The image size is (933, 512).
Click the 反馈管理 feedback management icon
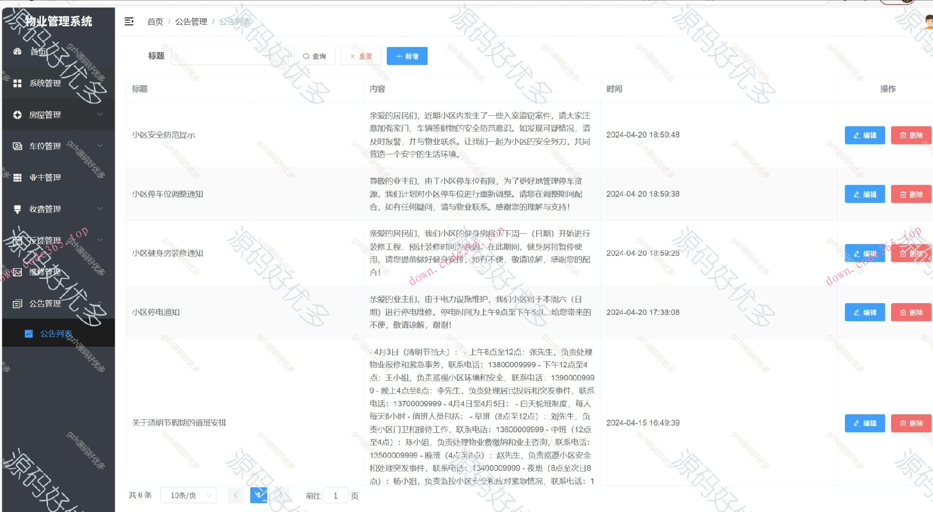[x=17, y=240]
